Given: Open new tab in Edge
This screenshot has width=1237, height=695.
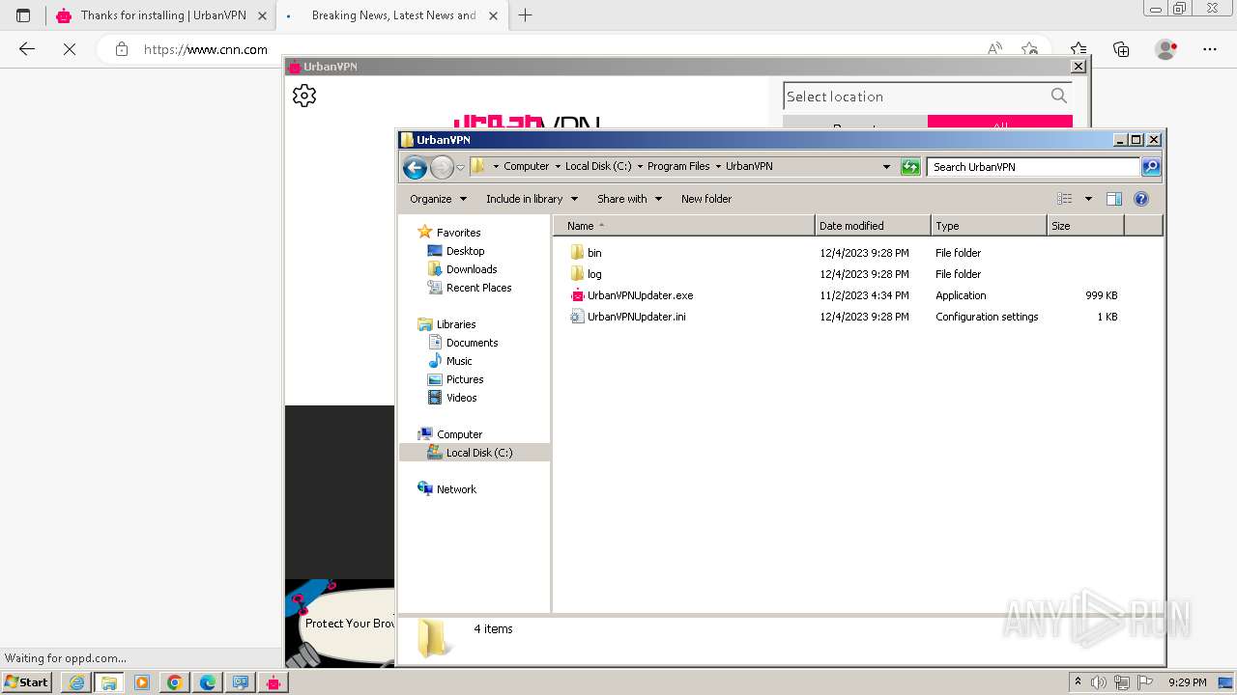Looking at the screenshot, I should 526,15.
